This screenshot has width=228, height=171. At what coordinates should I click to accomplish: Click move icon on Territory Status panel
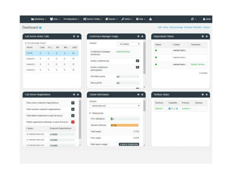(203, 95)
